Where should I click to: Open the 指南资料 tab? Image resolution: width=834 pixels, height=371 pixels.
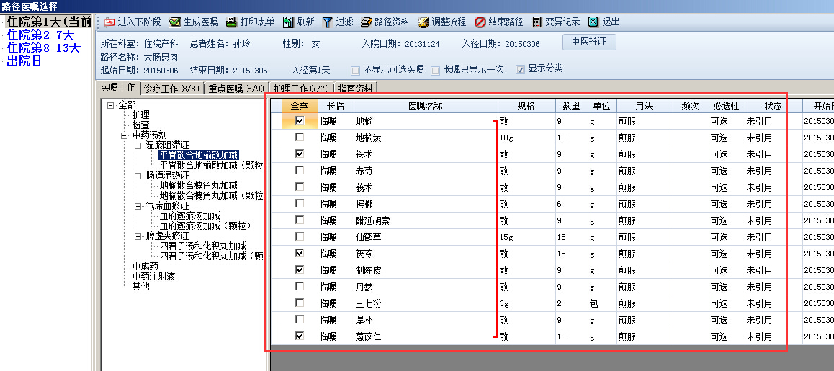click(355, 89)
